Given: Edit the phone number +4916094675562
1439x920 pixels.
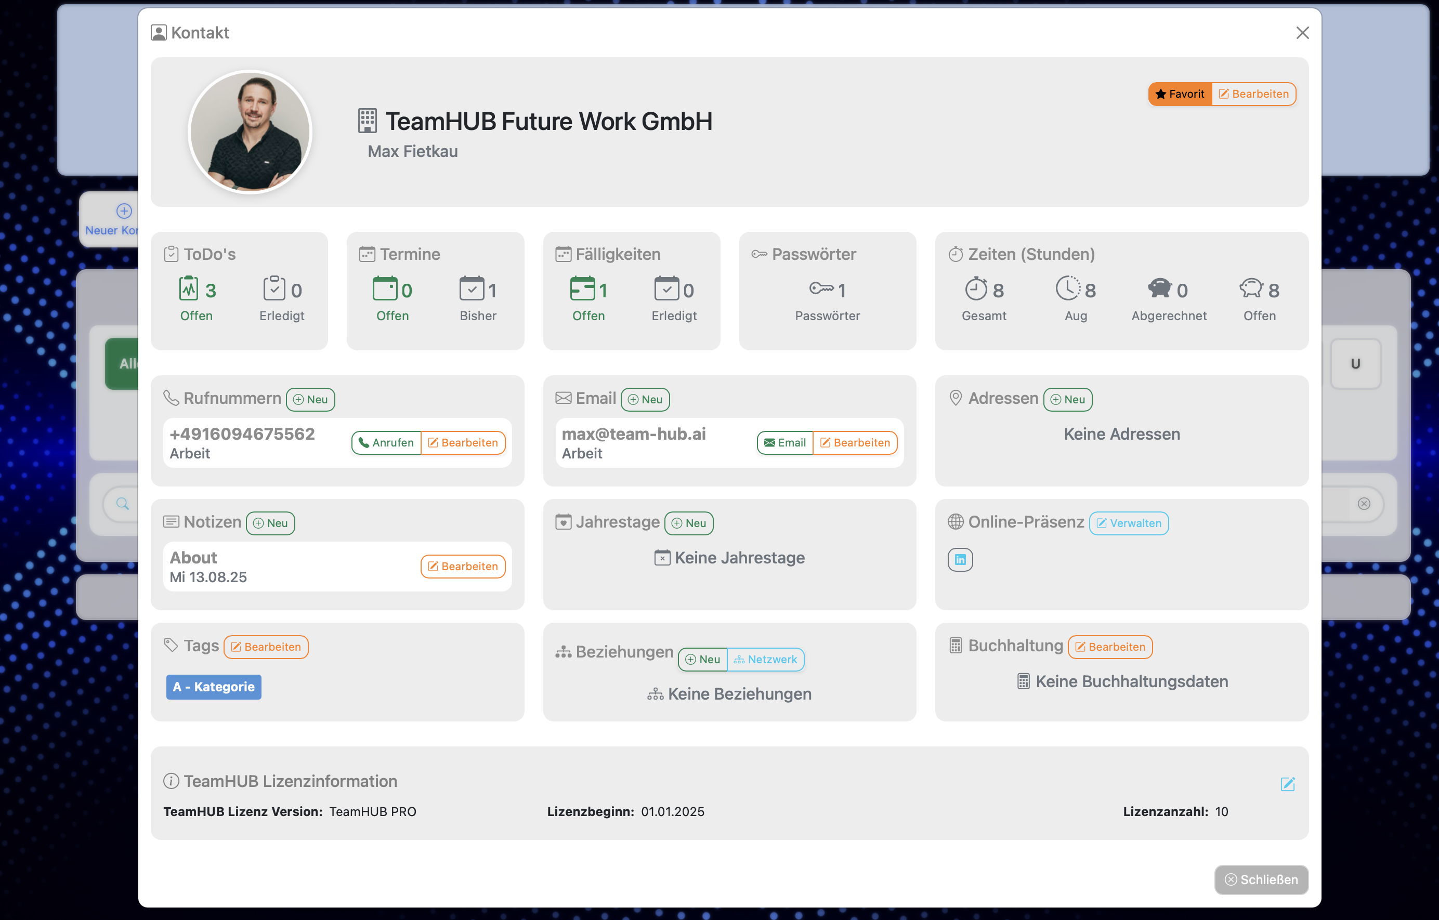Looking at the screenshot, I should 463,443.
